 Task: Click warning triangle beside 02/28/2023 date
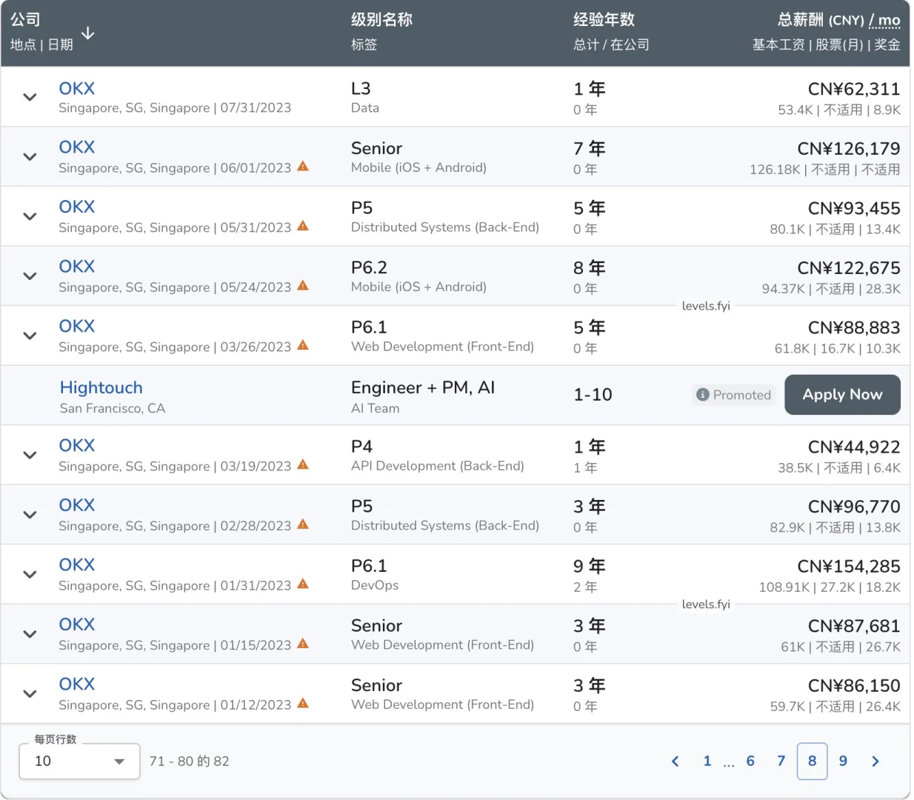[x=303, y=524]
